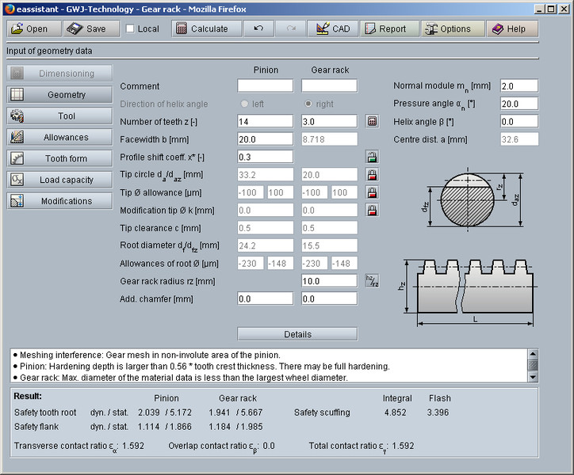Open the Tooth form section
This screenshot has height=475, width=574.
59,158
